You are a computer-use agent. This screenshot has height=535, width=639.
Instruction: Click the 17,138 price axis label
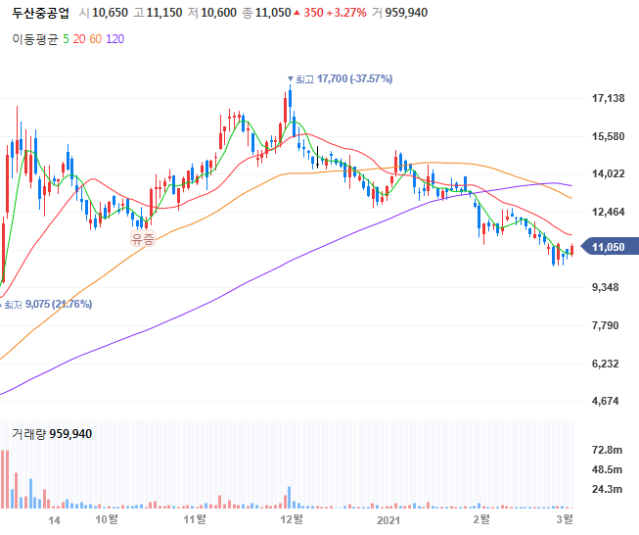click(608, 98)
